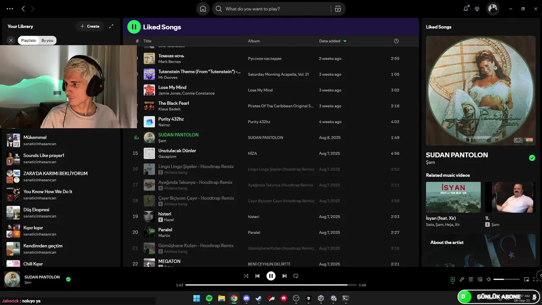This screenshot has height=305, width=542.
Task: Adjust the volume slider
Action: [506, 279]
